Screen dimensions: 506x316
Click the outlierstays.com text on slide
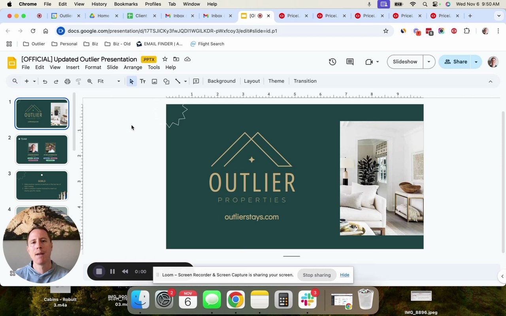click(x=251, y=217)
